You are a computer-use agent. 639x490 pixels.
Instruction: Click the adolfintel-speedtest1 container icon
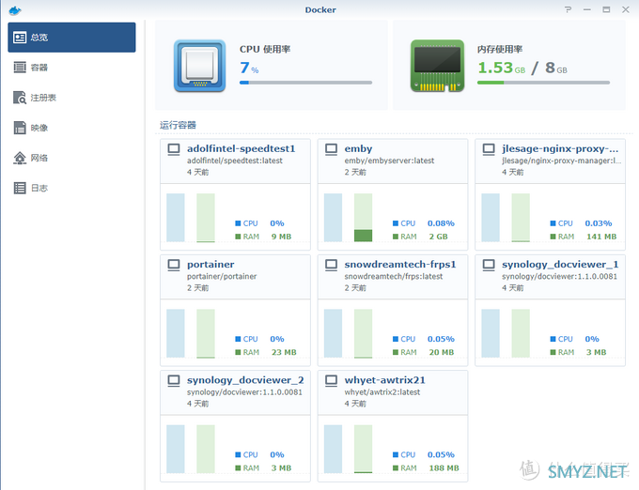click(x=174, y=149)
